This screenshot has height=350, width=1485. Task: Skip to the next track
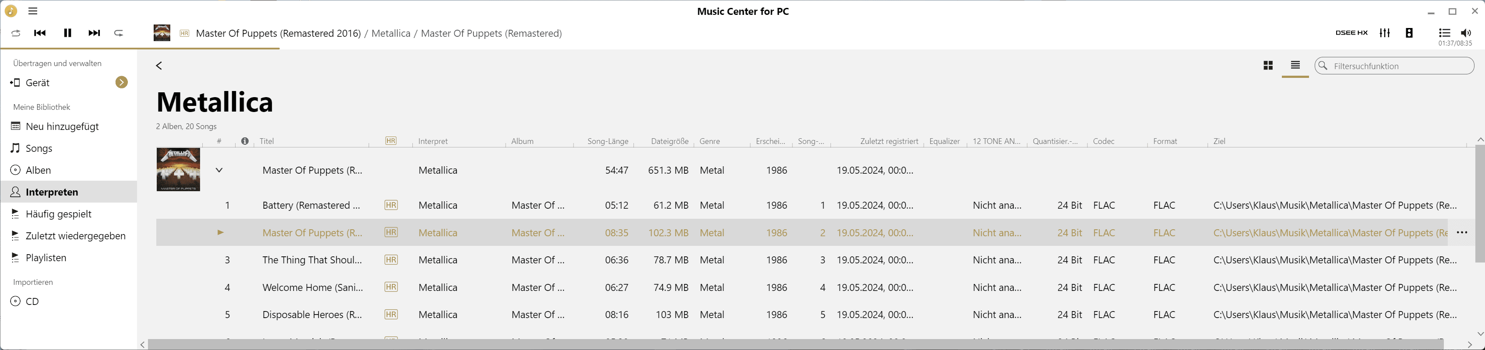pos(94,33)
